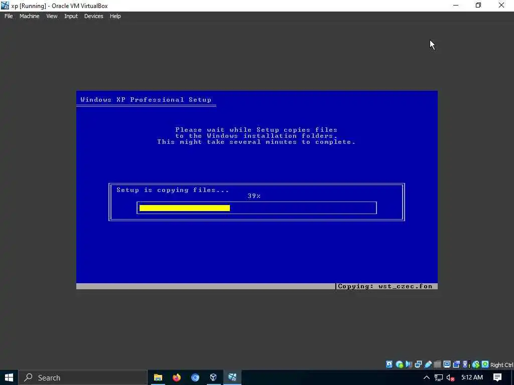The image size is (514, 385).
Task: Open the Machine menu
Action: tap(30, 16)
